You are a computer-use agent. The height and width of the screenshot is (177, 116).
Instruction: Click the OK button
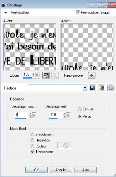click(x=36, y=170)
